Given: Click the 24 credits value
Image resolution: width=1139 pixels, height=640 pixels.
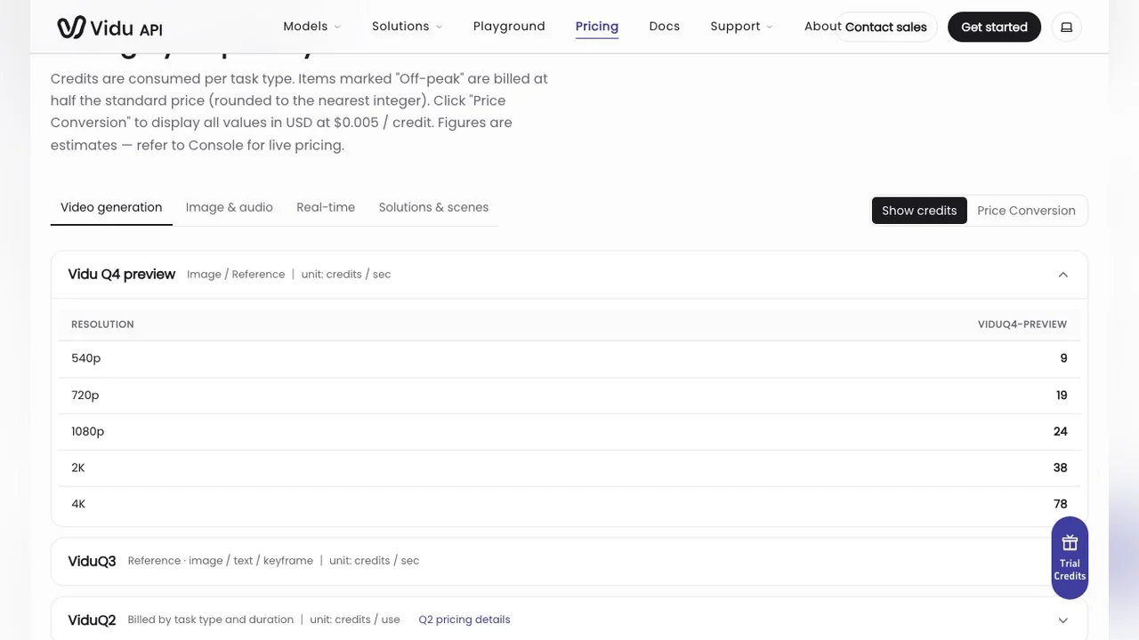Looking at the screenshot, I should [1060, 431].
